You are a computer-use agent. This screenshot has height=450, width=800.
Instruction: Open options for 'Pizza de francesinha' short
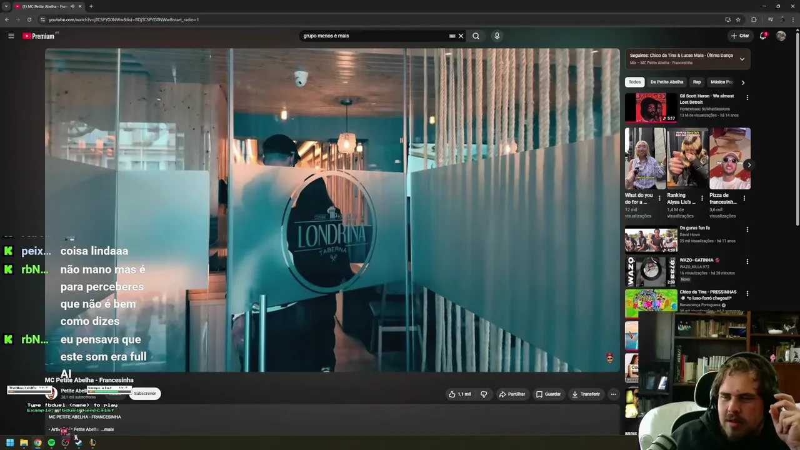[744, 198]
